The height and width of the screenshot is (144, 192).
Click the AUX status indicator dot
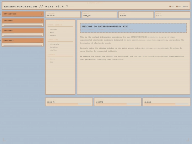184,6
